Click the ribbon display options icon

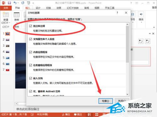coord(137,3)
